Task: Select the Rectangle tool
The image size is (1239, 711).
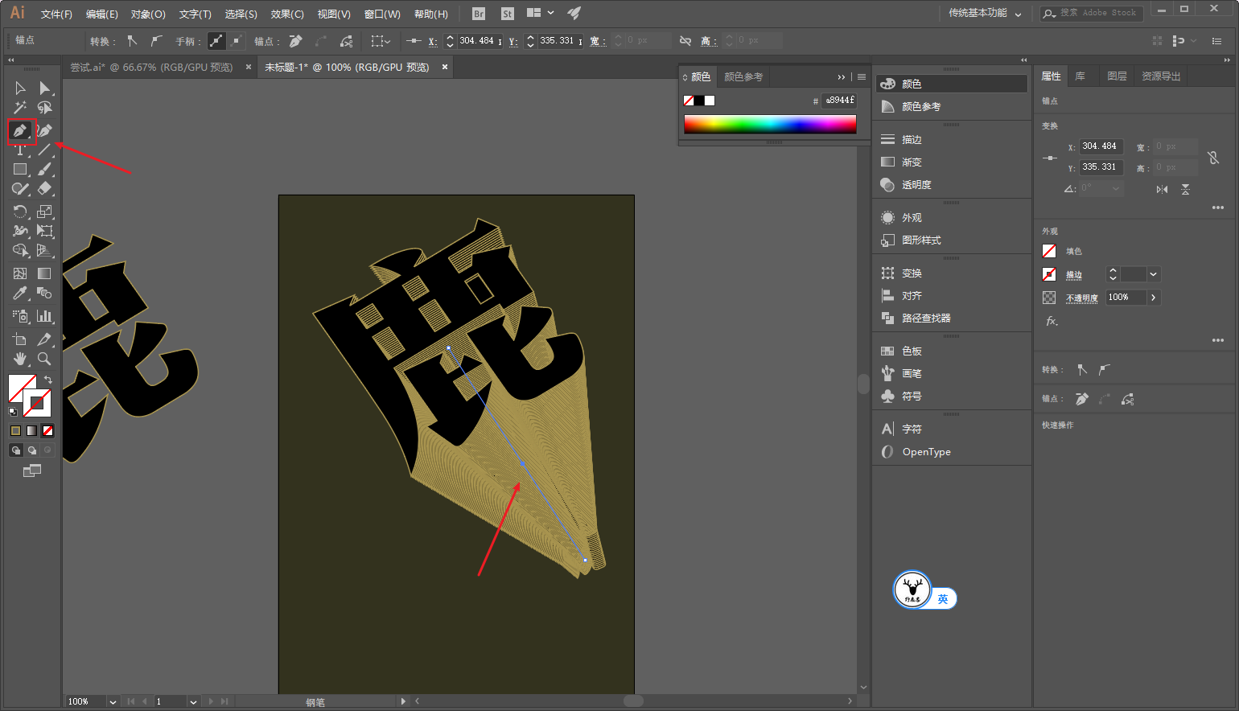Action: pyautogui.click(x=20, y=170)
